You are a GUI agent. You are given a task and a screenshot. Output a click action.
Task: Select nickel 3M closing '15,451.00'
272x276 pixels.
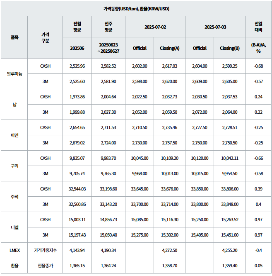point(230,235)
